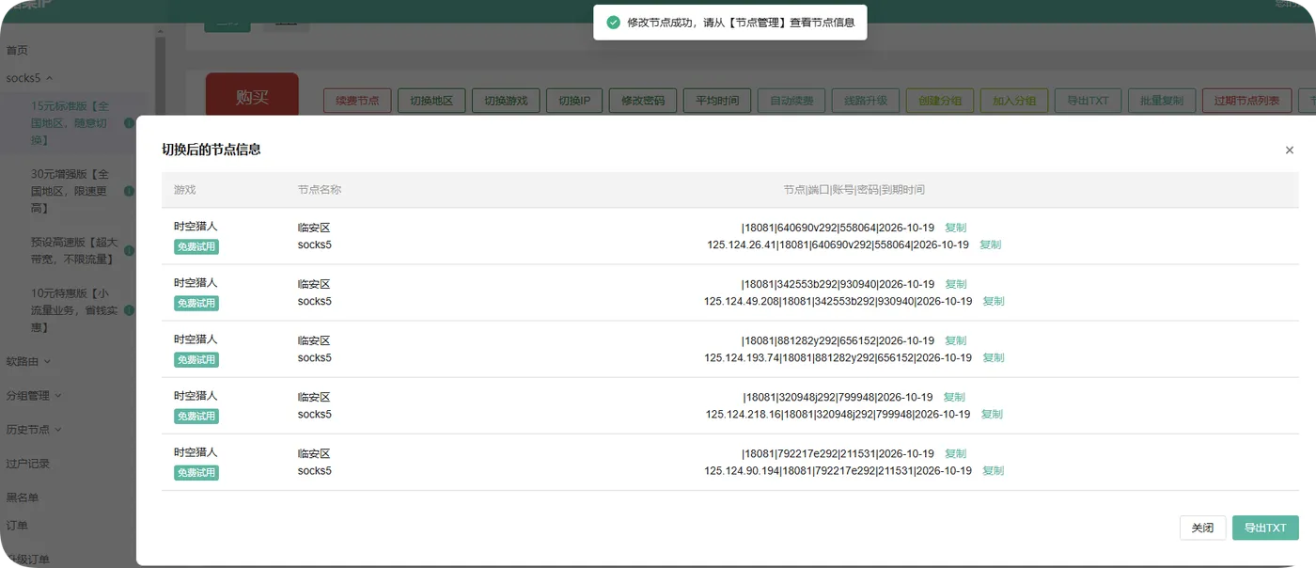Go to 首页 in the sidebar
Screen dimensions: 1316x568
click(x=17, y=50)
